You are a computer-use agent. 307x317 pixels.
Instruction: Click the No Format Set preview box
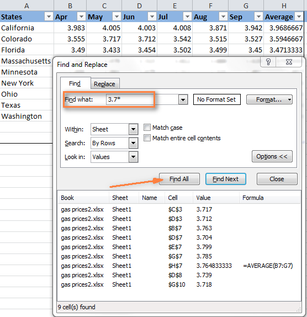[x=217, y=99]
